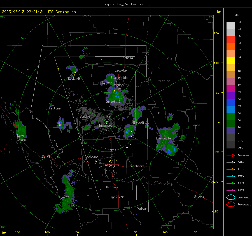Viewport: 252px width, 236px height.
Task: Click the yellow diamond marker at RedDeer
Action: click(x=115, y=91)
